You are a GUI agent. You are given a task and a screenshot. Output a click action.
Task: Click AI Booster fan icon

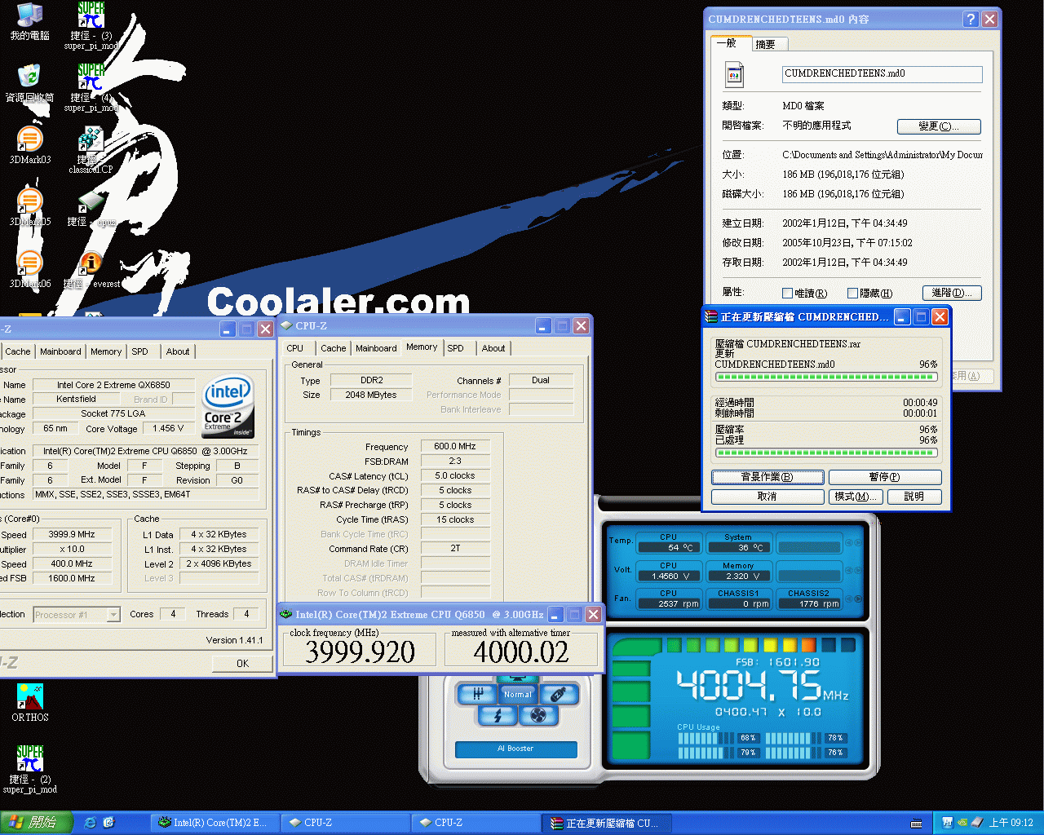(538, 715)
